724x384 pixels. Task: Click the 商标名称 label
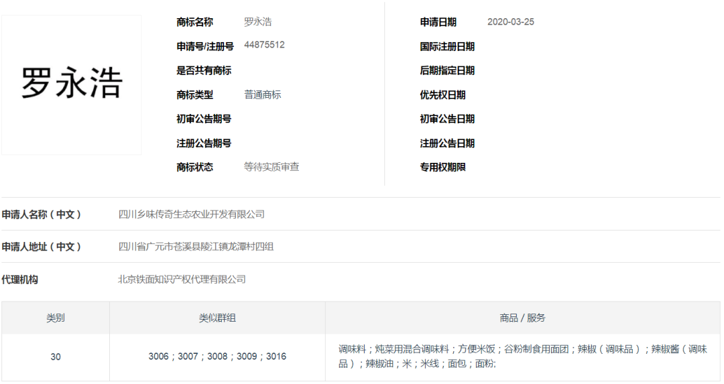point(194,21)
